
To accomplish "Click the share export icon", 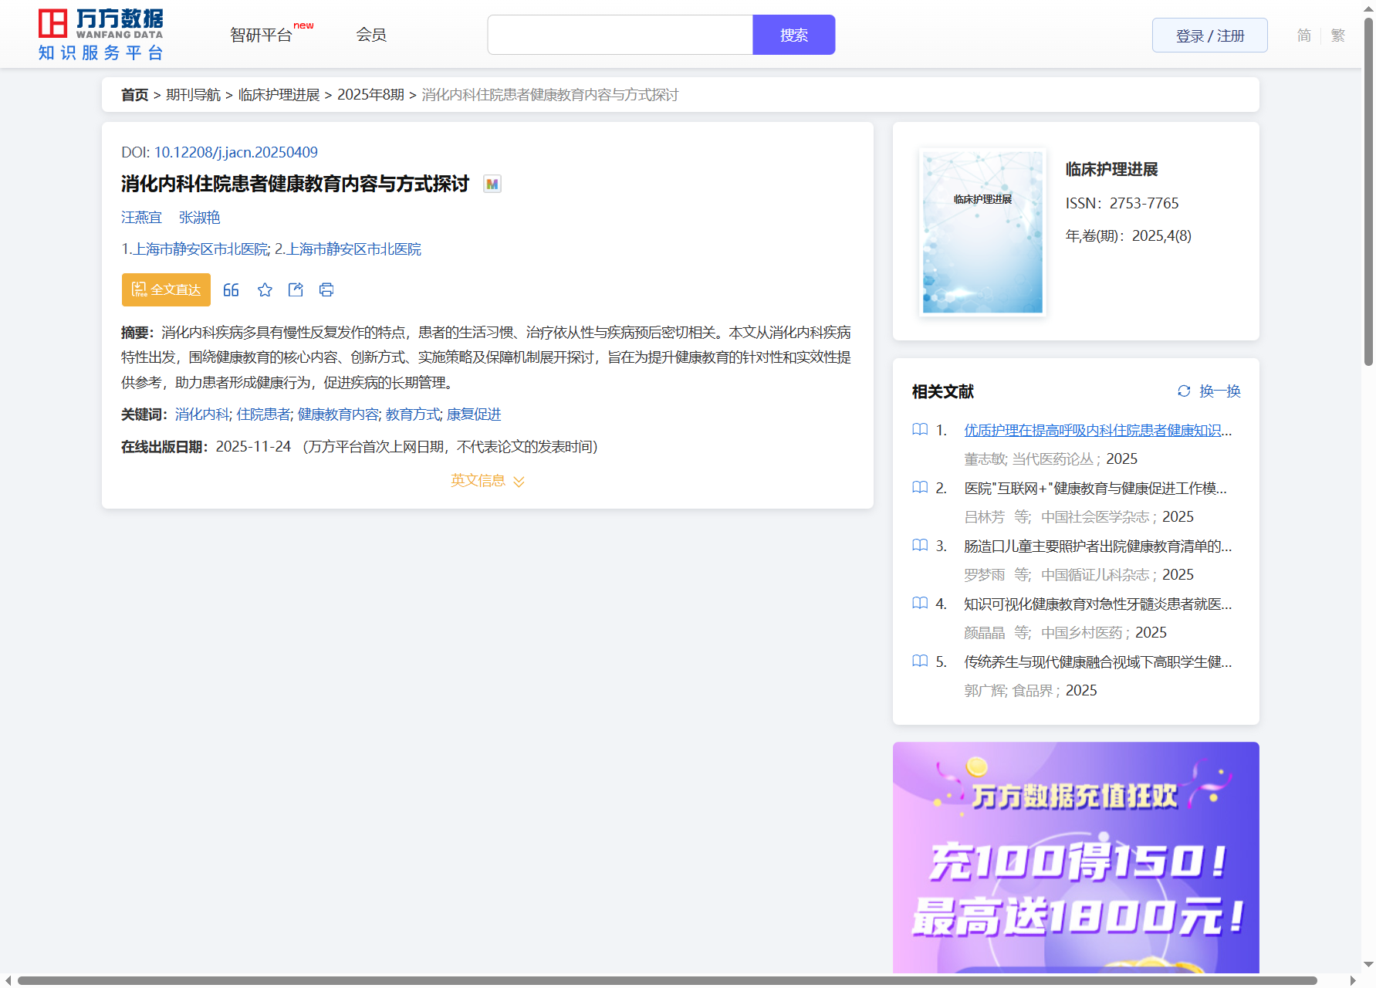I will click(296, 289).
